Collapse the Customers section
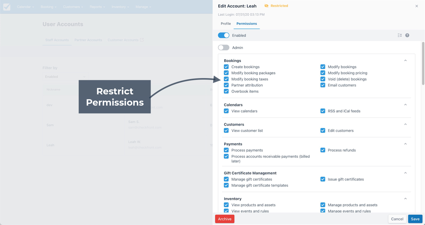Screen dimensions: 425x225 click(x=406, y=124)
